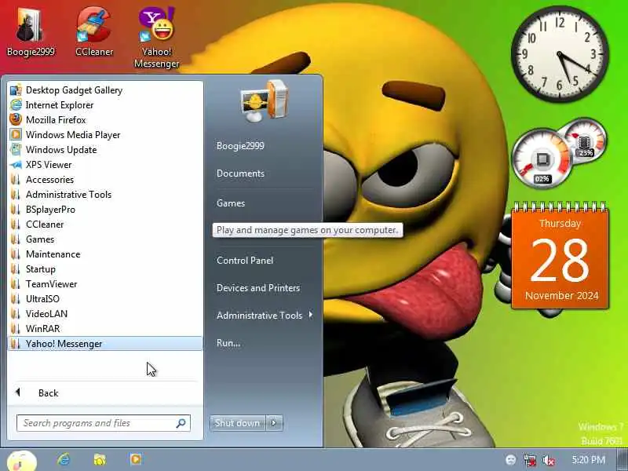Open Desktop Gadget Gallery from programs list
The height and width of the screenshot is (471, 628).
(105, 90)
